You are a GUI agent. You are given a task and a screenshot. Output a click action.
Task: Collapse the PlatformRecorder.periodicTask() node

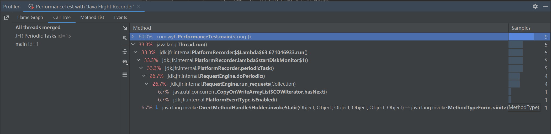point(141,68)
